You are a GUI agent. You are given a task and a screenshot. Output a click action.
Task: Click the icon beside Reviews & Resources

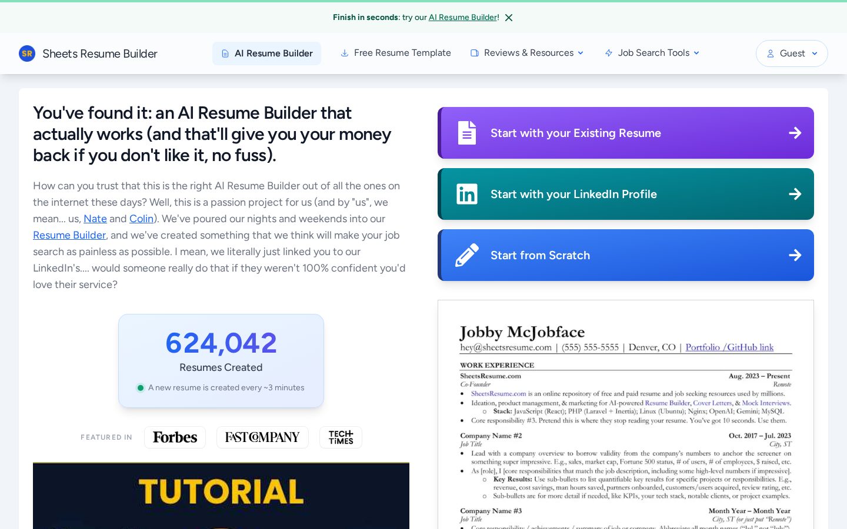(475, 53)
